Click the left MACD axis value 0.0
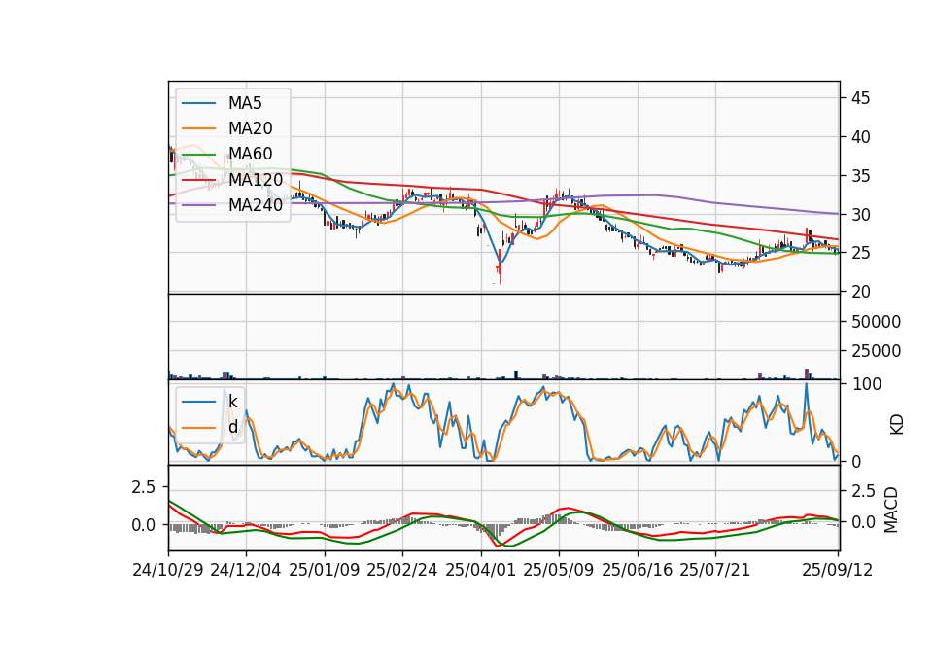Screen dimensions: 933x671 point(144,525)
